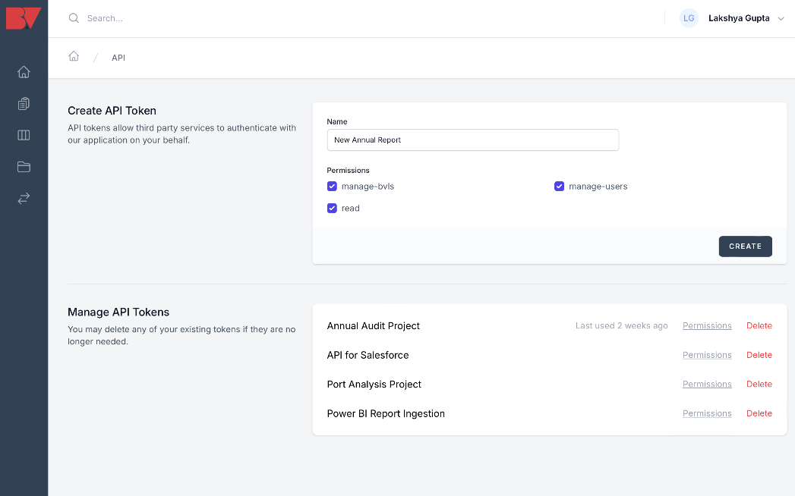This screenshot has width=795, height=496.
Task: Uncheck the manage-users permission
Action: 559,187
